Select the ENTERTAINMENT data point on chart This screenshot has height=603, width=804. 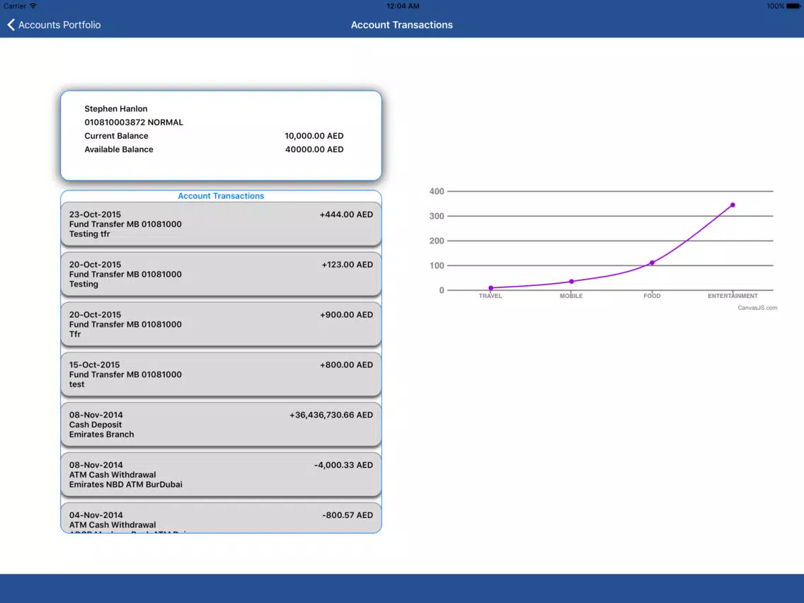click(733, 205)
